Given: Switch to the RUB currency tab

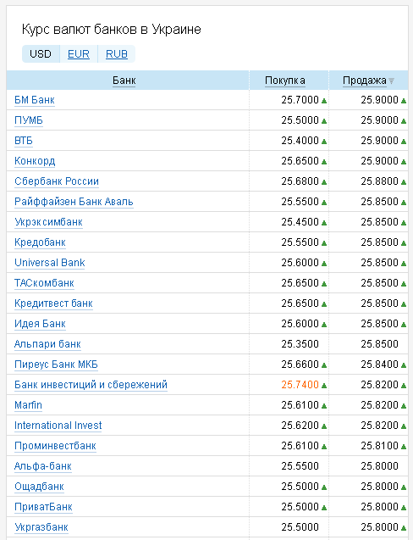Looking at the screenshot, I should [117, 54].
